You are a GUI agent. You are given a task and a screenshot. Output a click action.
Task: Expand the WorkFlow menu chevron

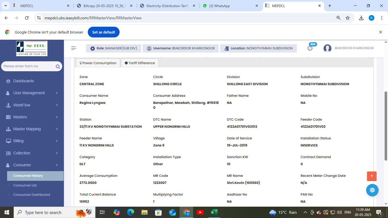pyautogui.click(x=57, y=105)
